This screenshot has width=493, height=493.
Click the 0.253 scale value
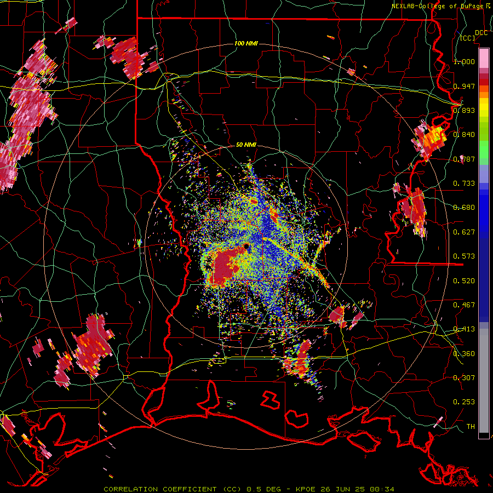(464, 402)
